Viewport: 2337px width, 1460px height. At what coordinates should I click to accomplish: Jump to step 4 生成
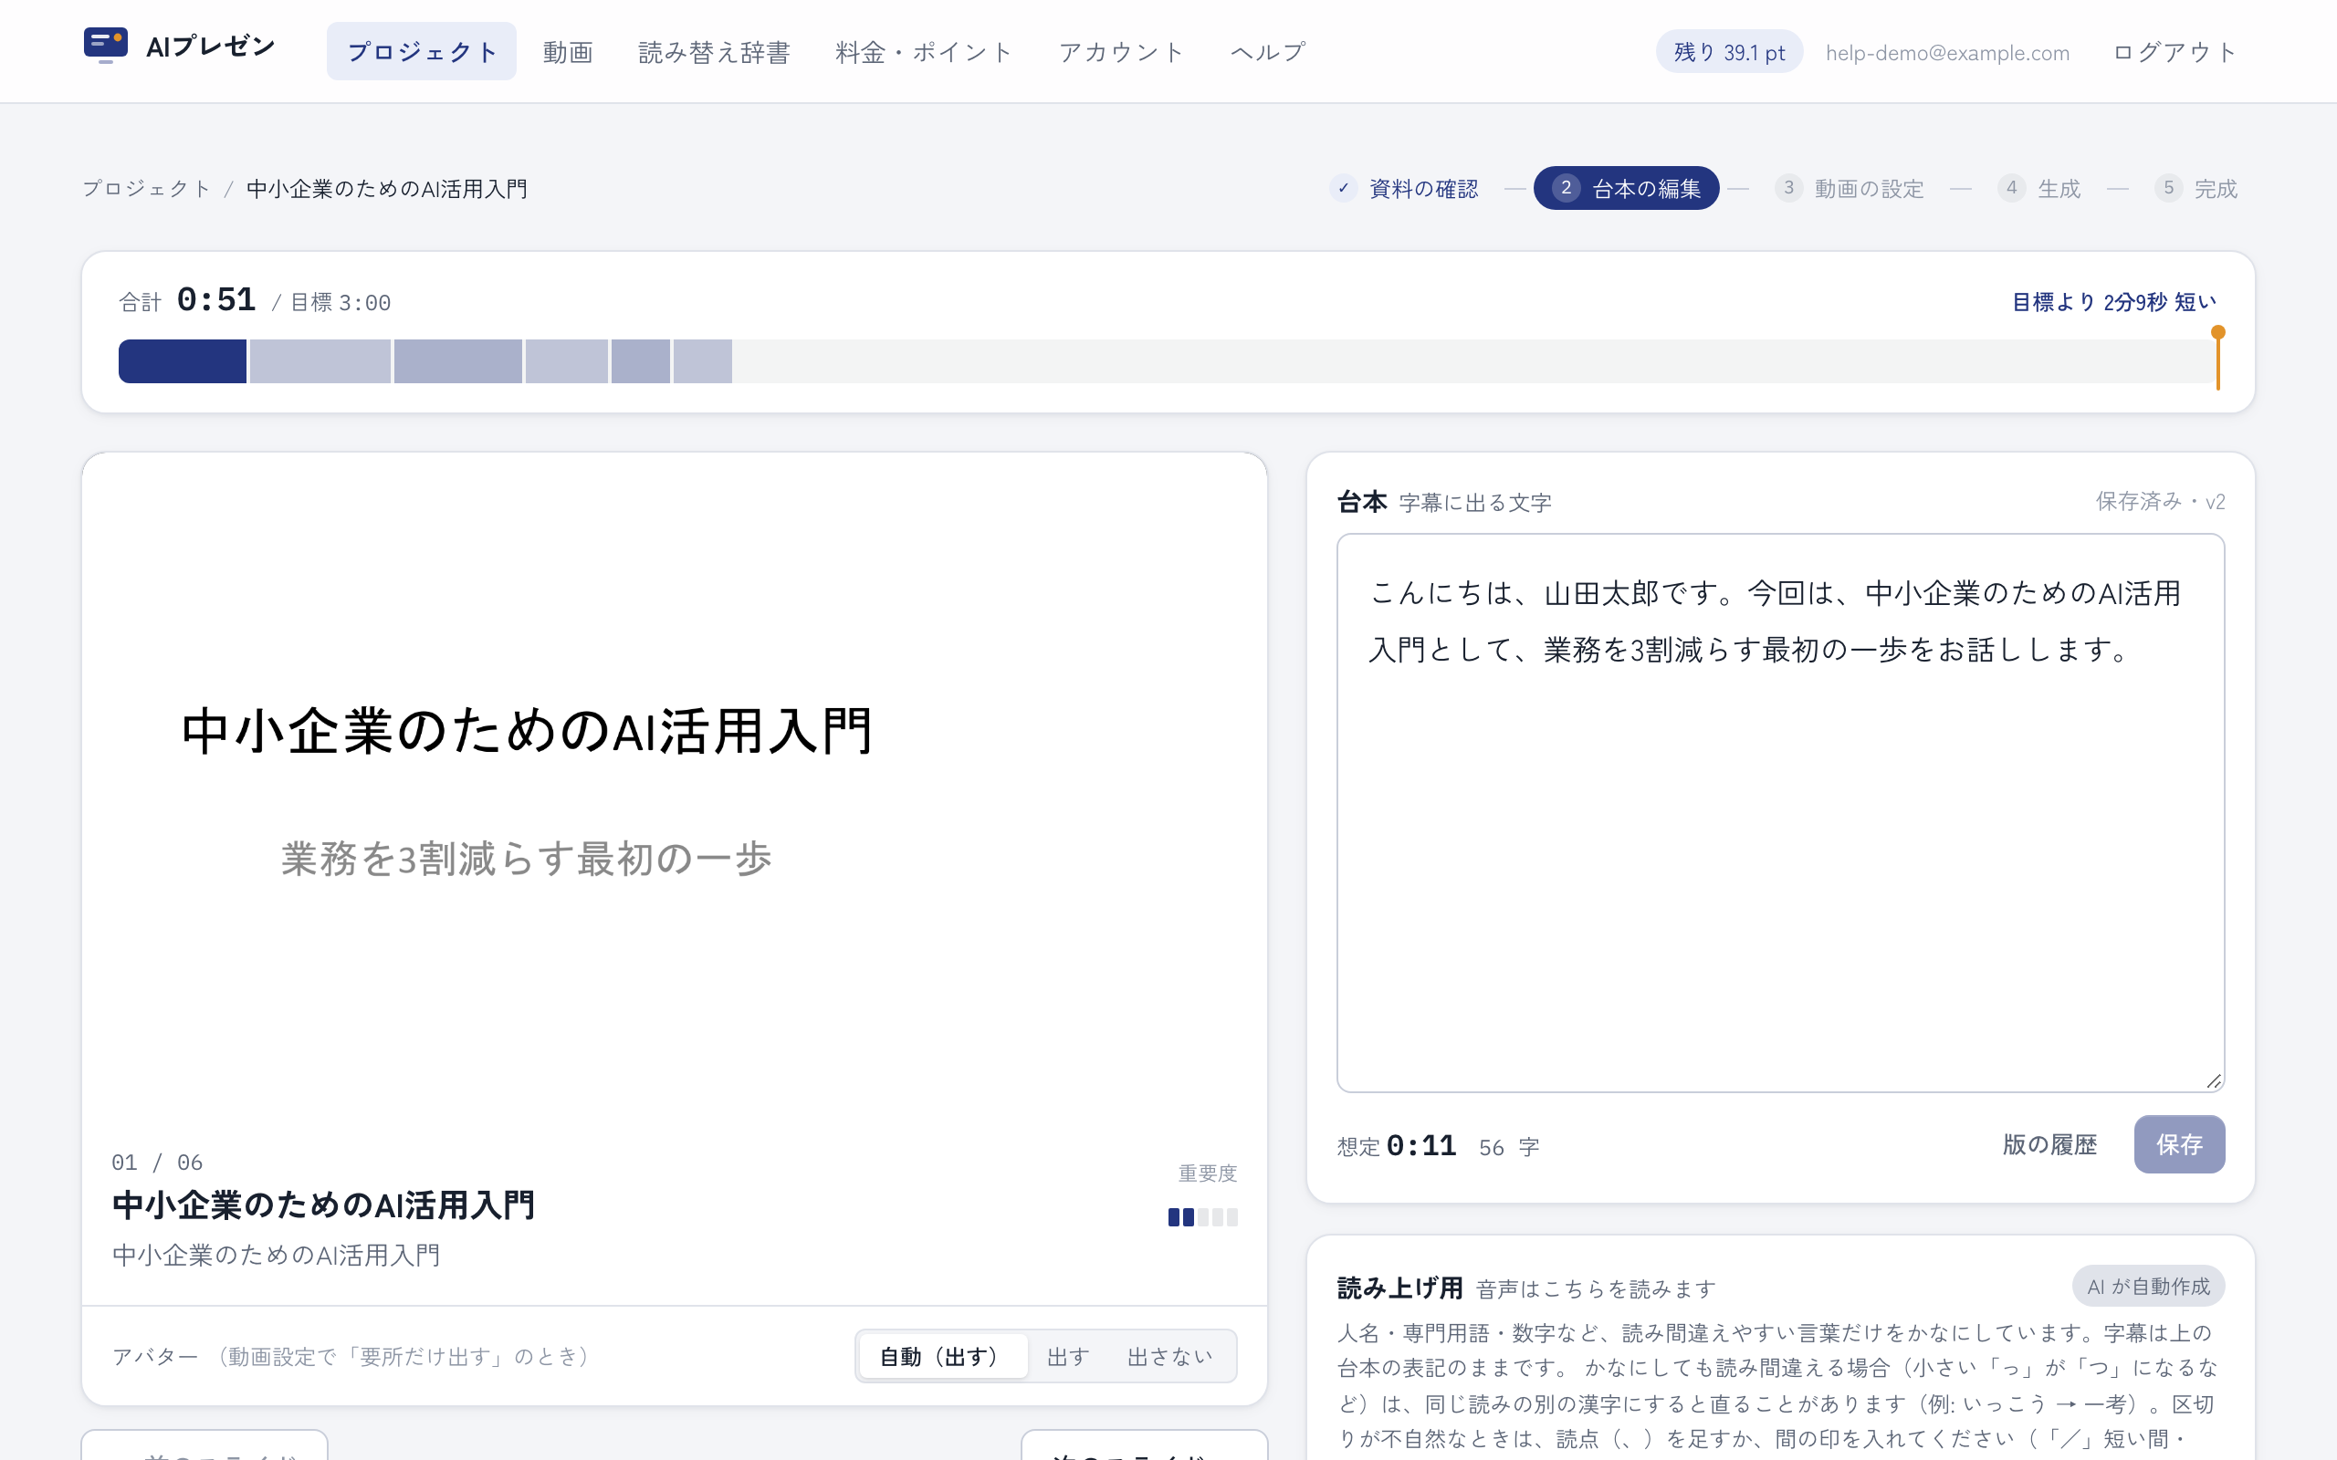point(2038,188)
